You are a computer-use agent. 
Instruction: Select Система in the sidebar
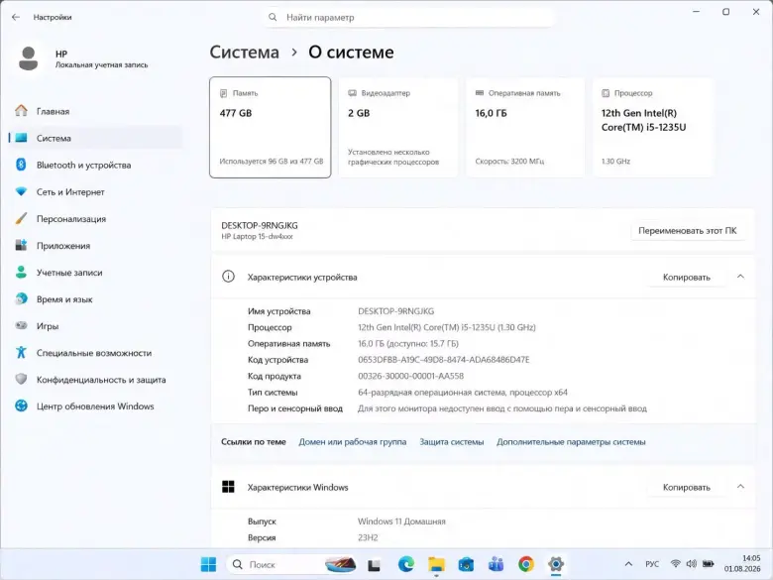(x=96, y=138)
